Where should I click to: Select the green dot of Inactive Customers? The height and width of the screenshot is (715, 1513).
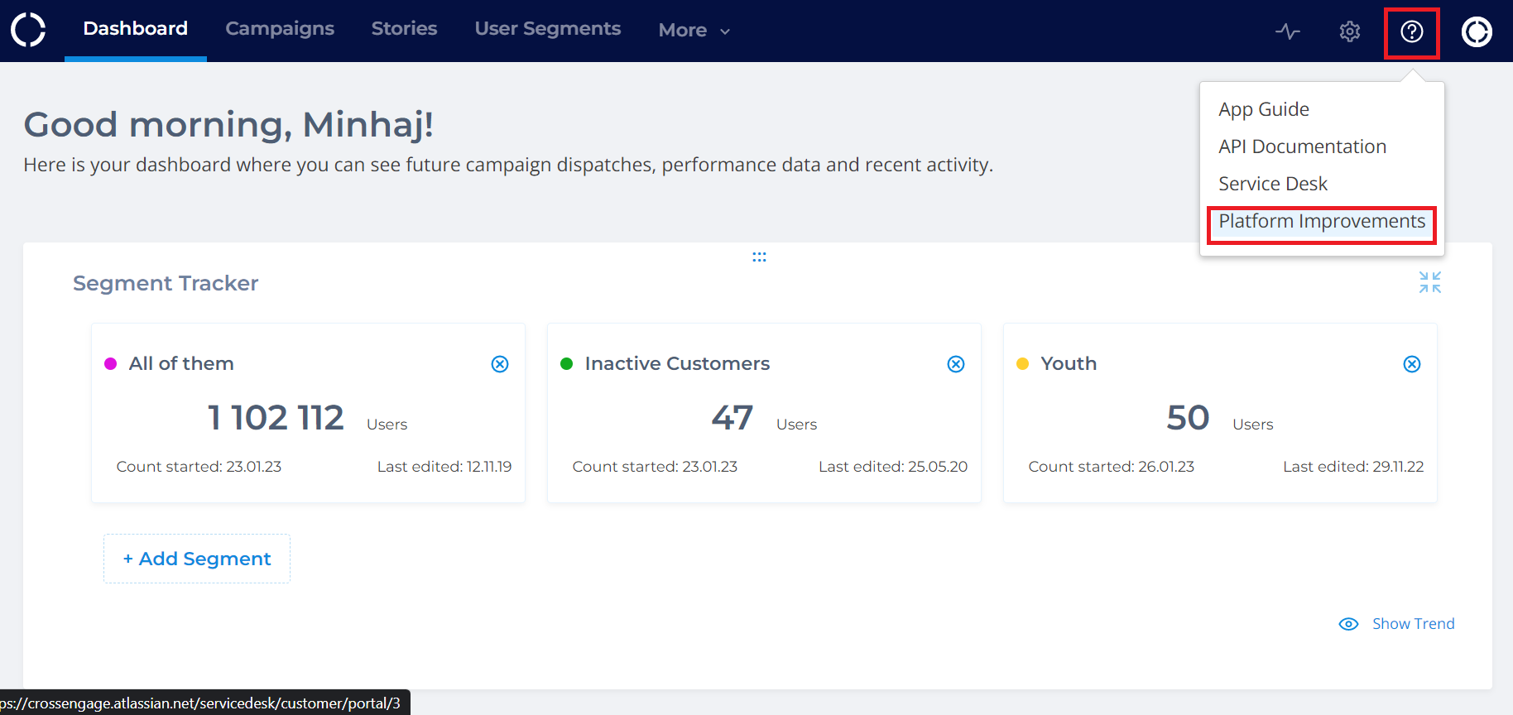567,364
